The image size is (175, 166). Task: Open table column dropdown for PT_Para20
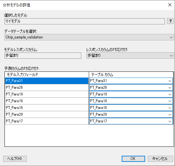131,114
